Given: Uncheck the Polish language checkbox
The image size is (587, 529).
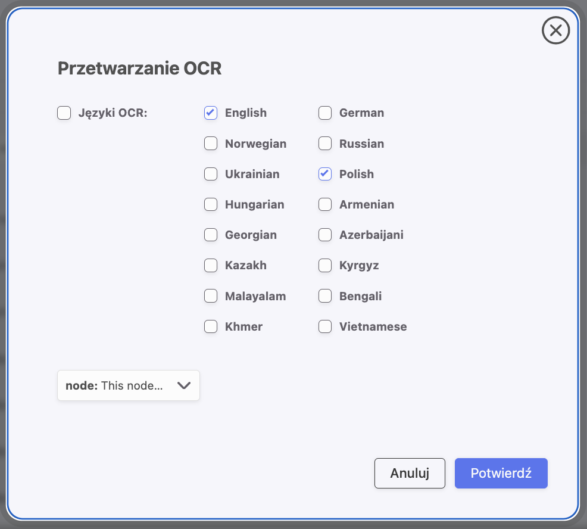Looking at the screenshot, I should click(325, 174).
